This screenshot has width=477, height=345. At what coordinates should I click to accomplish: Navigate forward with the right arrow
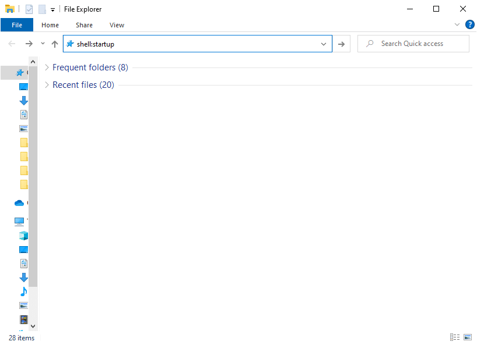click(29, 44)
